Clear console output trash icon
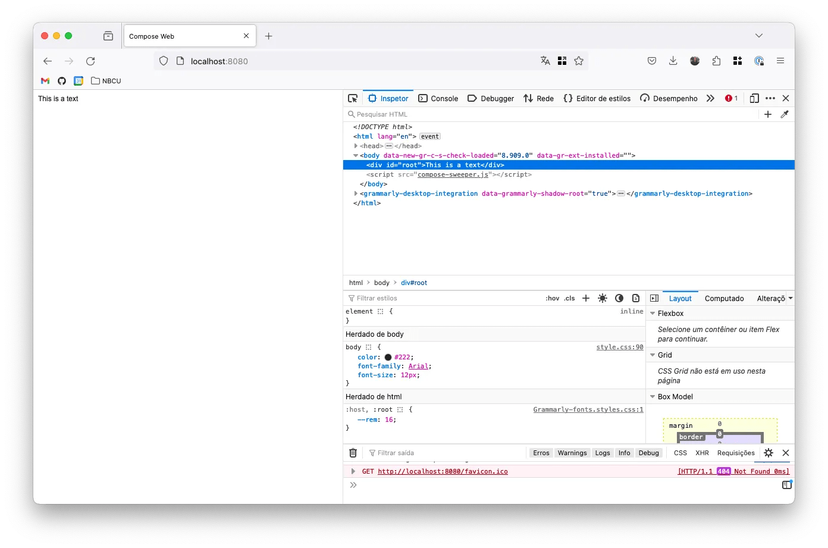The height and width of the screenshot is (548, 828). click(x=353, y=453)
